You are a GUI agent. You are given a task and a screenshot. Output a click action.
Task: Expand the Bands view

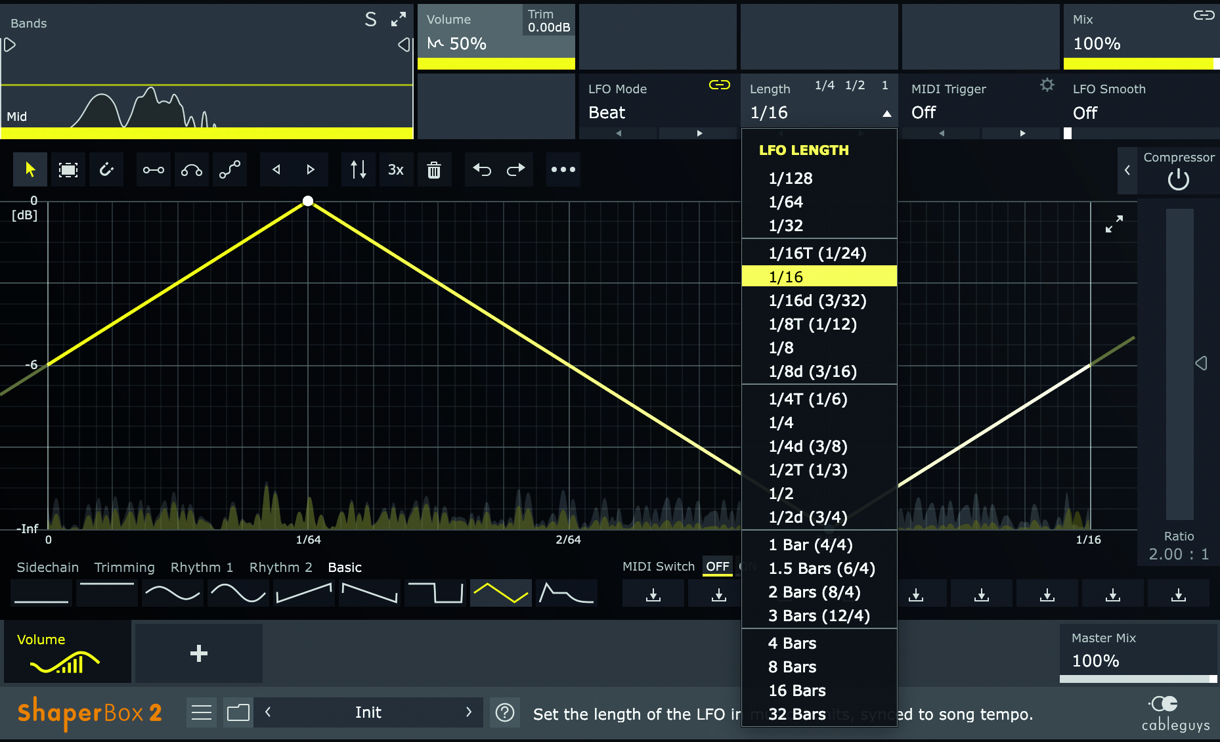click(399, 20)
